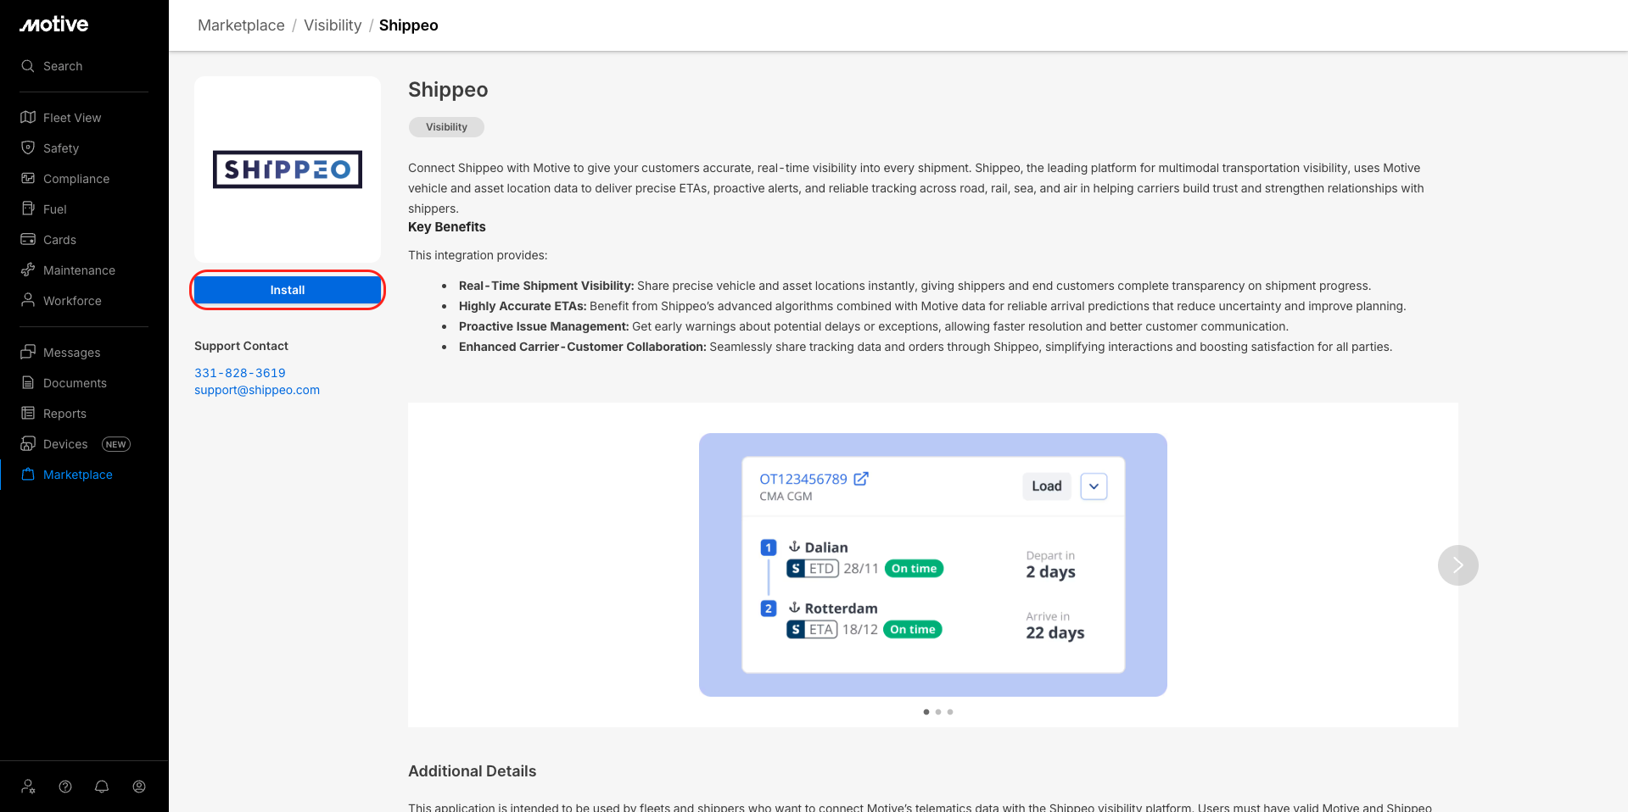Click the Motive logo in sidebar
1628x812 pixels.
coord(54,25)
